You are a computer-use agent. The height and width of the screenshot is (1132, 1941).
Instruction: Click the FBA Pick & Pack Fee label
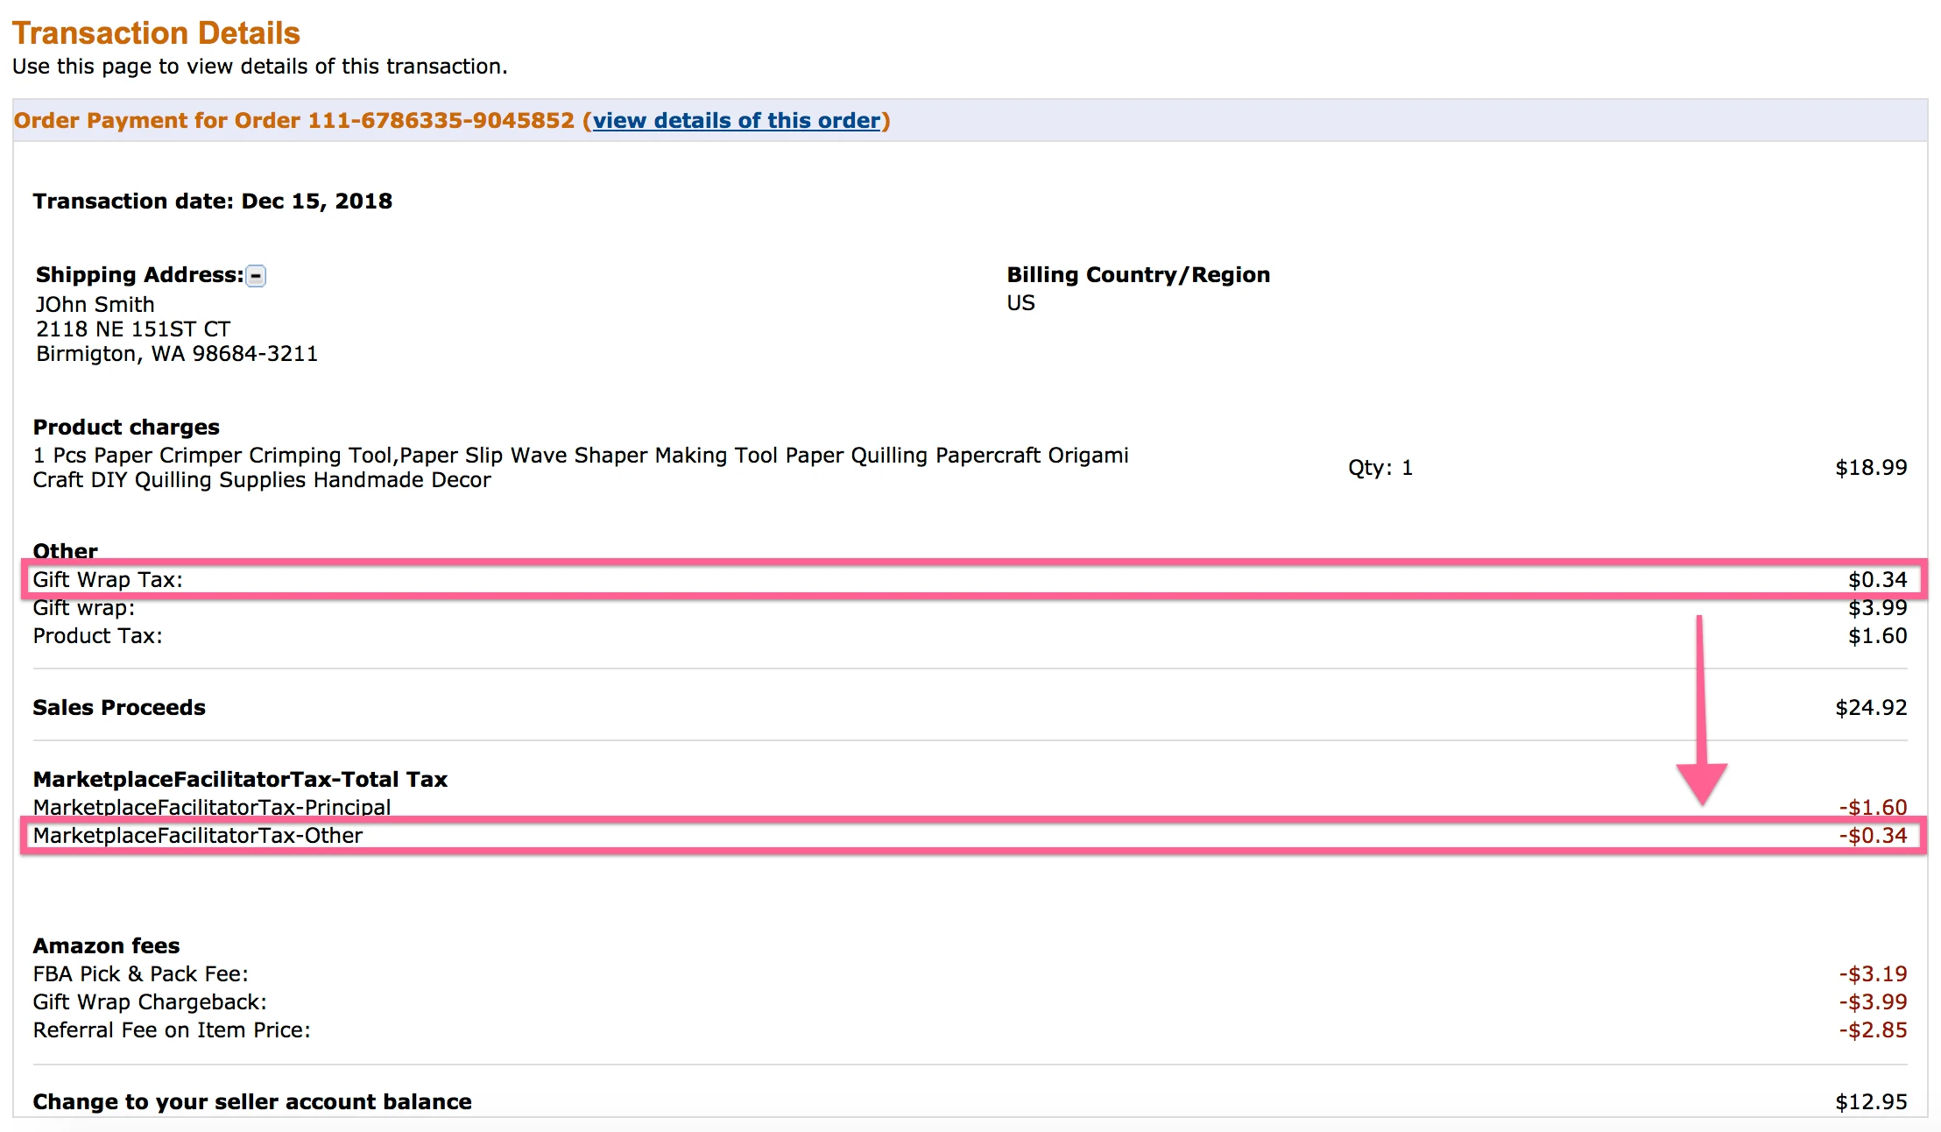pos(141,974)
